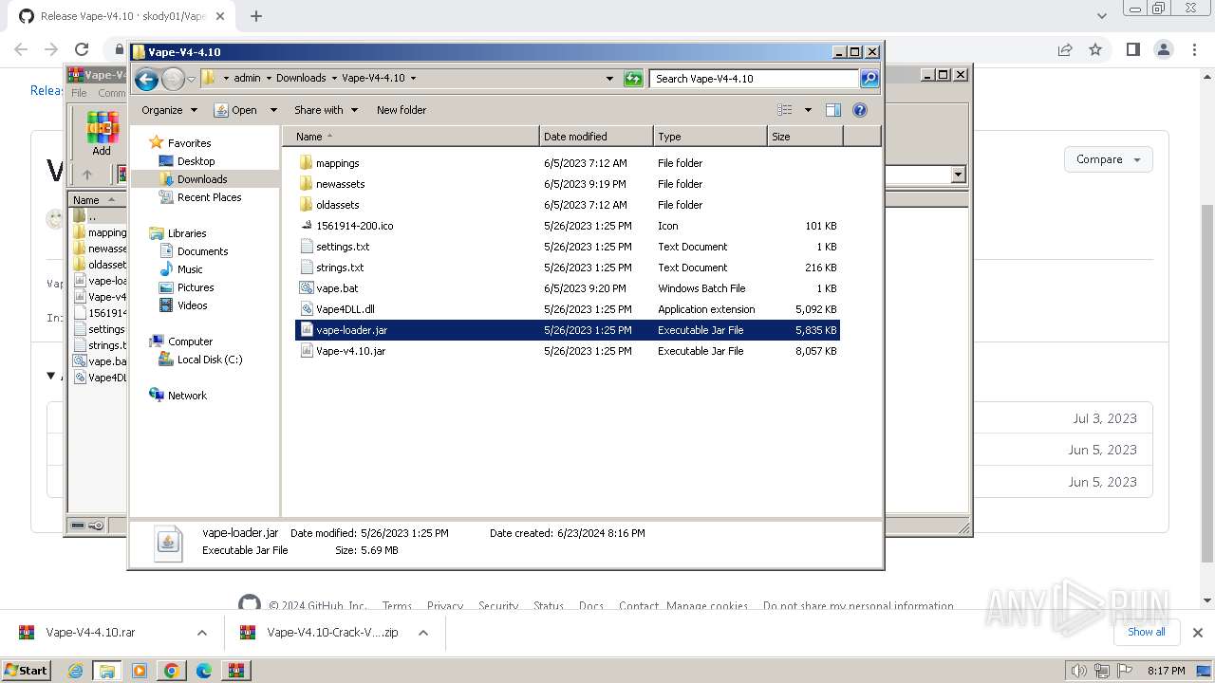Open the Terms link in GitHub footer

397,606
